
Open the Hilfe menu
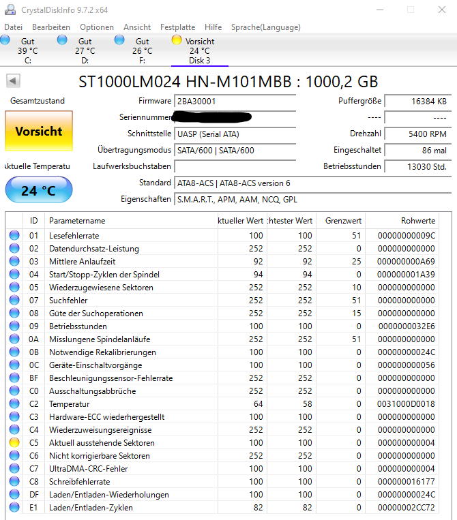[x=213, y=27]
